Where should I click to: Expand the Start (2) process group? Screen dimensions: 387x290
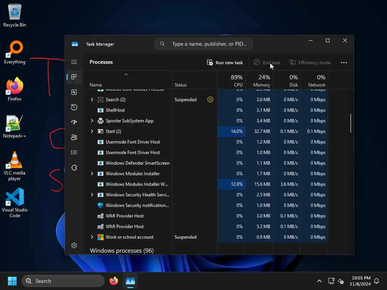(x=92, y=131)
